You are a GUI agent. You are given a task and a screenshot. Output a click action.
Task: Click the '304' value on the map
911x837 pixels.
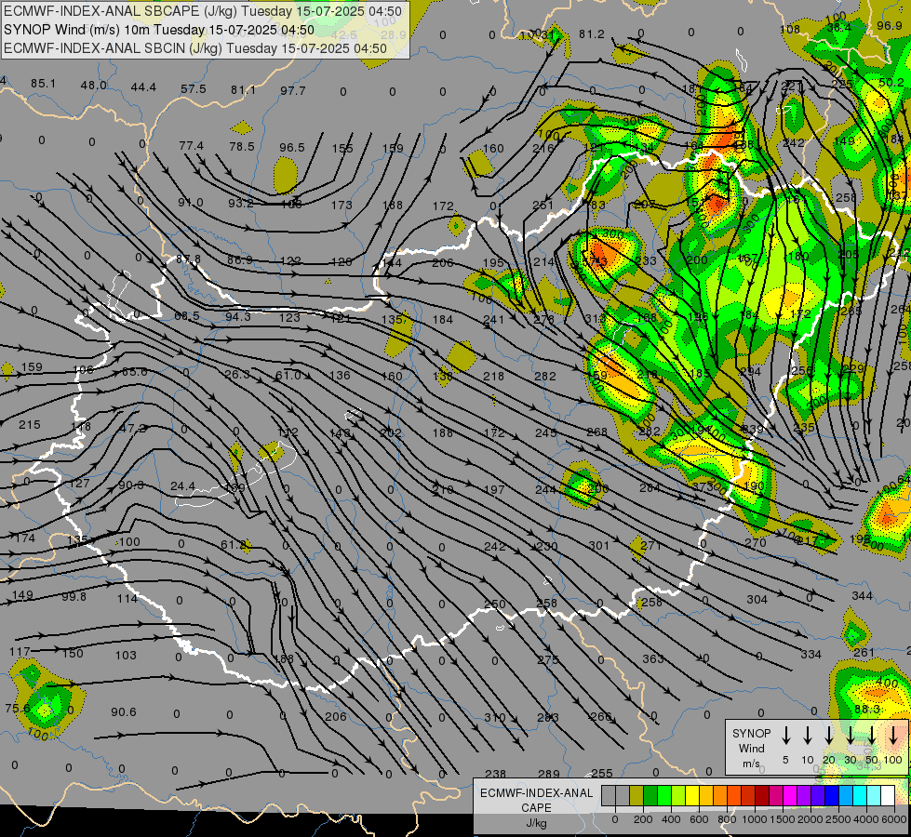coord(757,599)
